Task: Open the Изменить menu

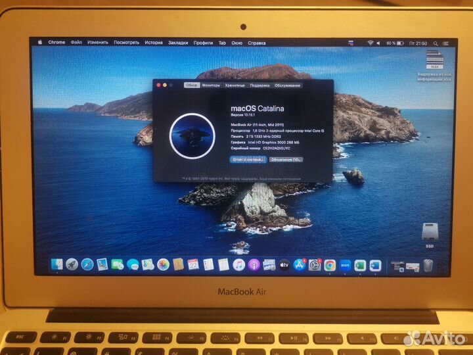Action: click(x=98, y=43)
